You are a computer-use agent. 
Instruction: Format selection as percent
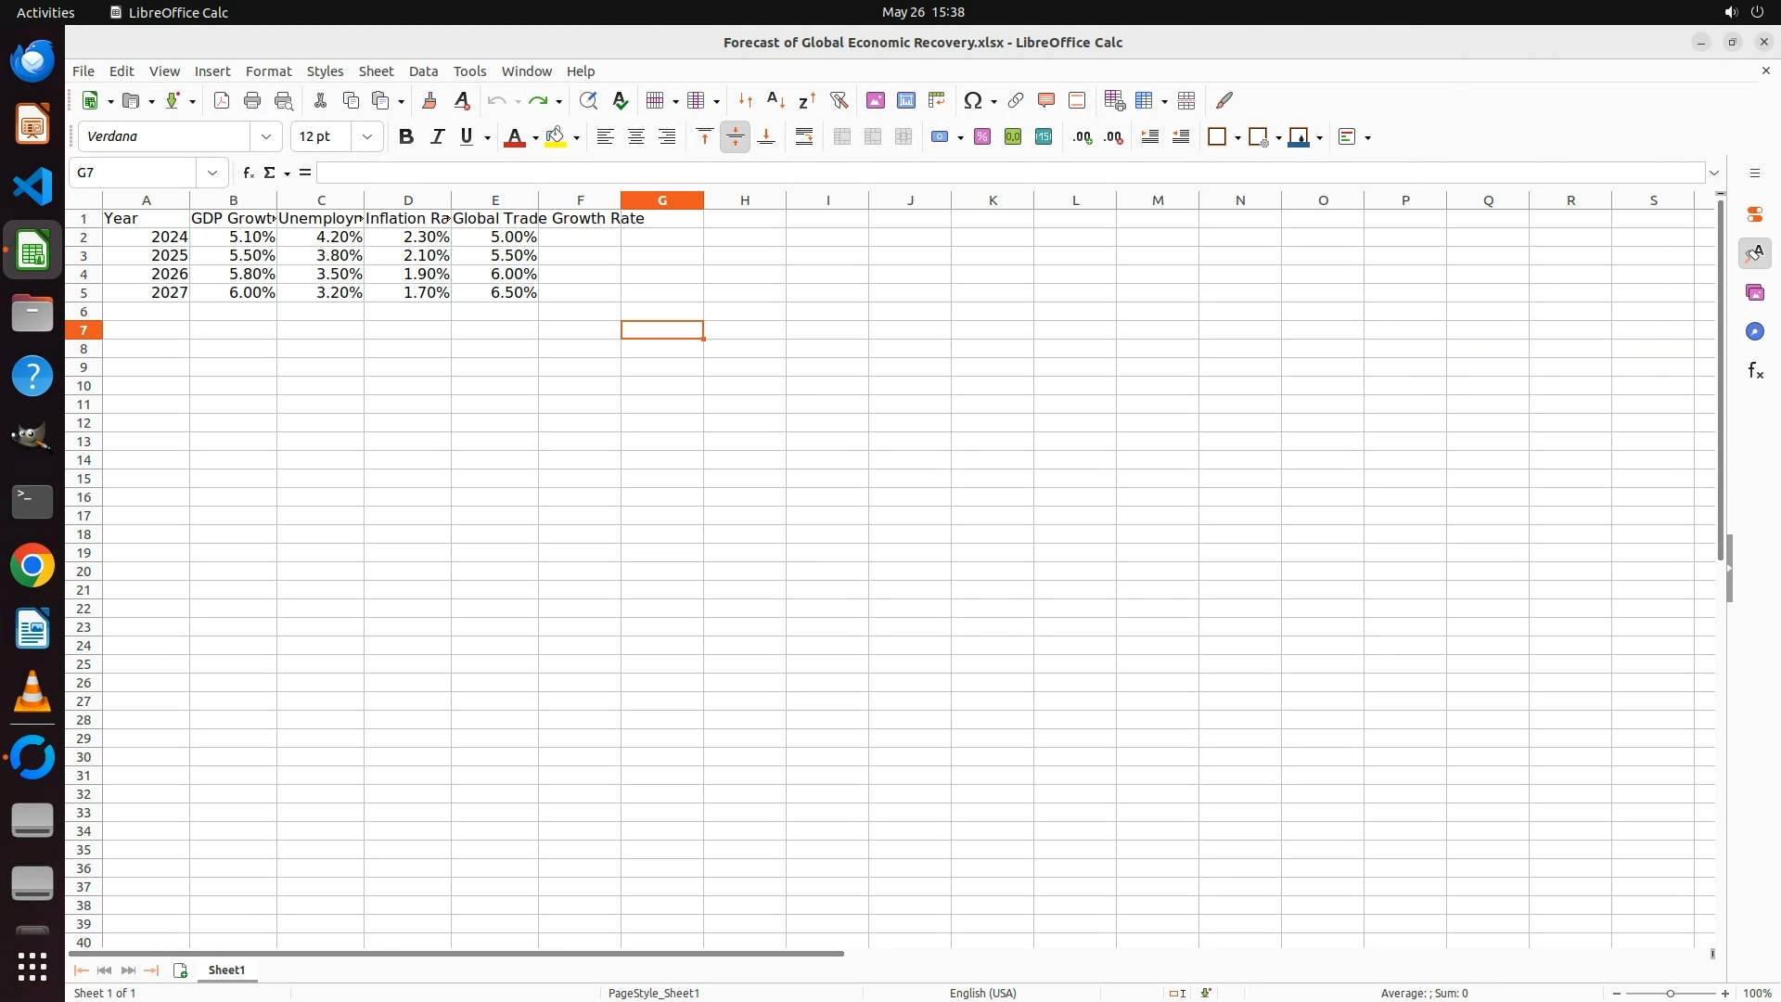(x=982, y=137)
